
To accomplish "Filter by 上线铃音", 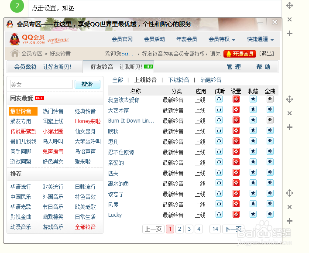I will [145, 80].
